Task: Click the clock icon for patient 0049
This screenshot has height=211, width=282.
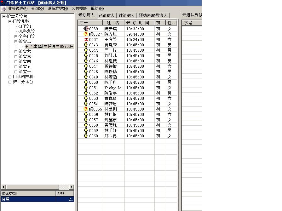Action: (86, 77)
